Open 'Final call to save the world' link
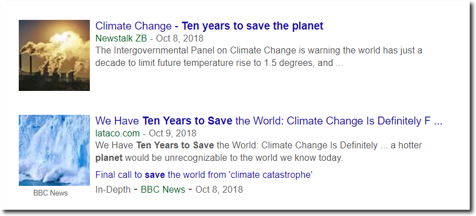The height and width of the screenshot is (216, 476). click(x=204, y=175)
